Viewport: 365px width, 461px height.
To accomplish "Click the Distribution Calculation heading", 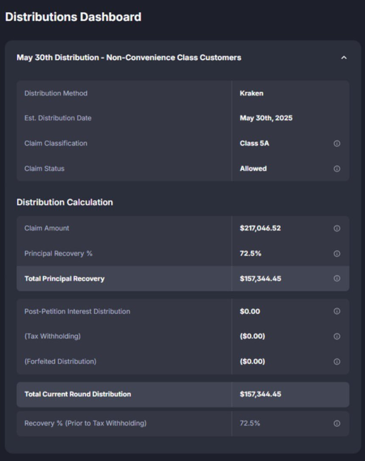I will pos(65,202).
